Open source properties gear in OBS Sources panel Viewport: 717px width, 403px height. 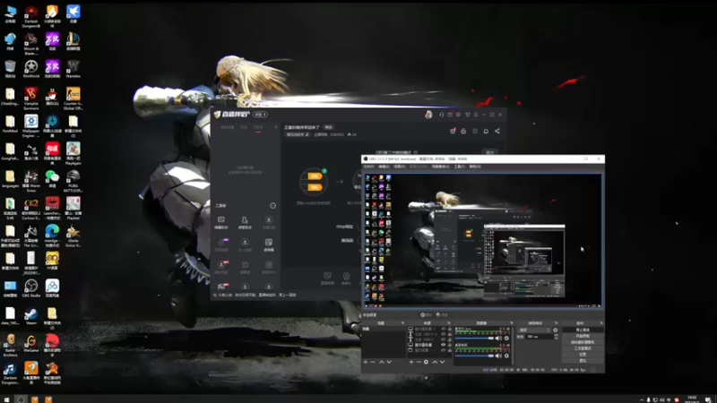(426, 362)
